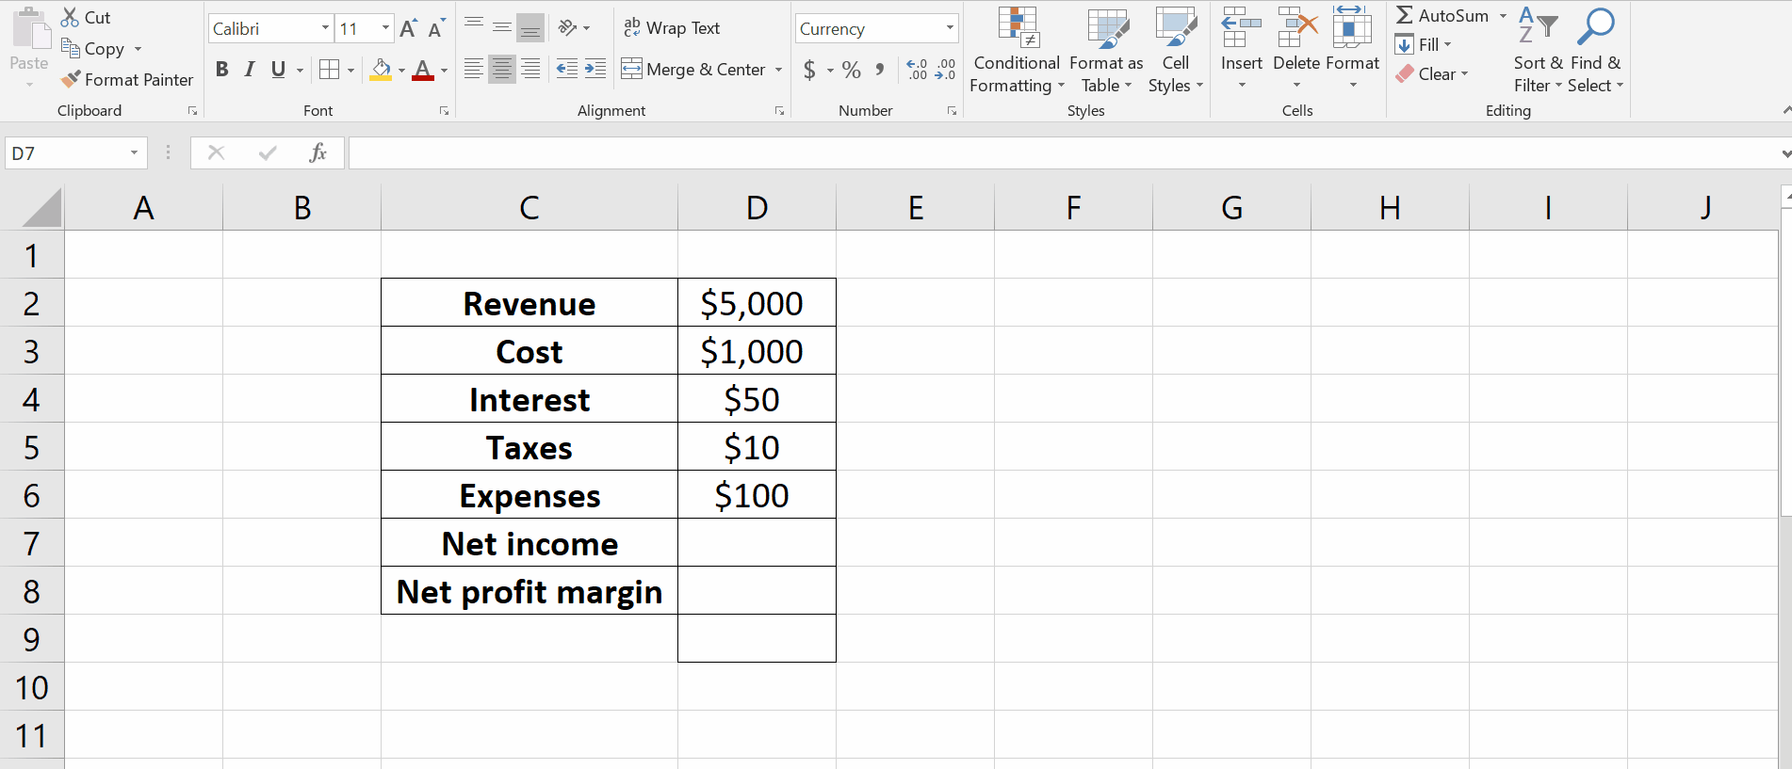Activate the Format Painter brush

[x=71, y=79]
